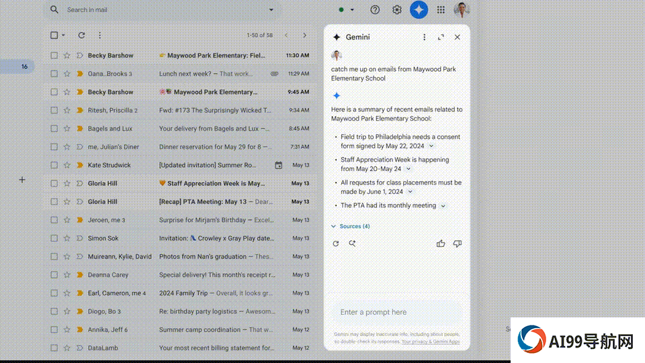Image resolution: width=645 pixels, height=363 pixels.
Task: Check the Oana, Brooks email checkbox
Action: 54,74
